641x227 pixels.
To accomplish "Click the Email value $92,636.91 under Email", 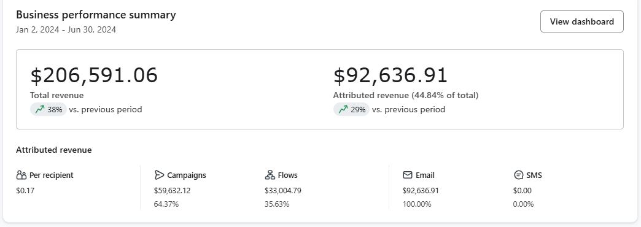I will (x=421, y=191).
